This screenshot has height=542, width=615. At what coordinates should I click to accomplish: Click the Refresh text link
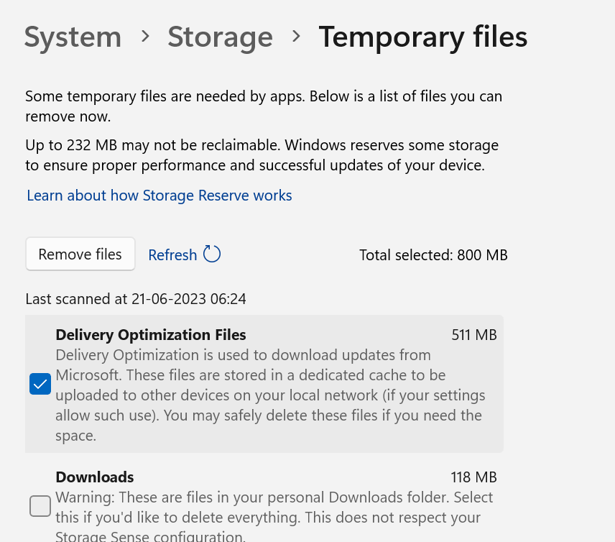coord(172,255)
